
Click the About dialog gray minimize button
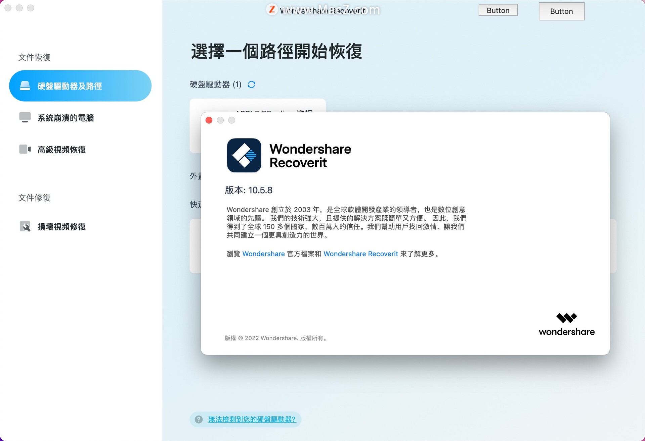click(220, 120)
